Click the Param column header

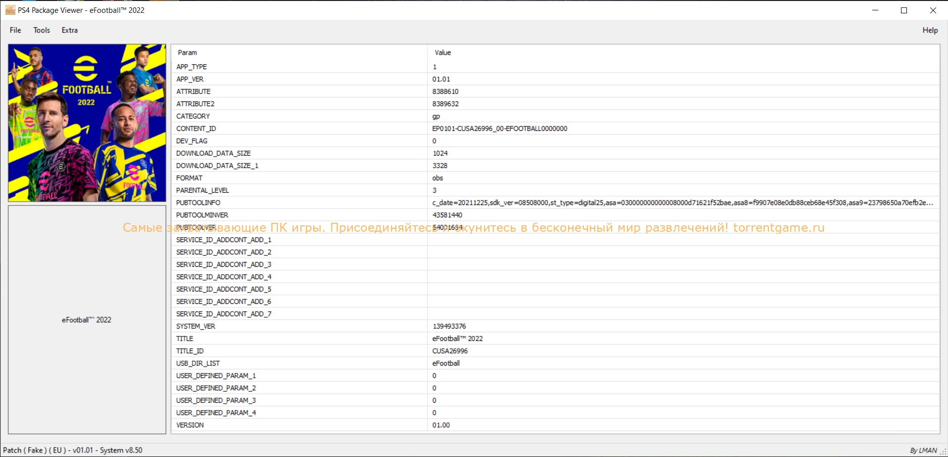click(x=188, y=53)
